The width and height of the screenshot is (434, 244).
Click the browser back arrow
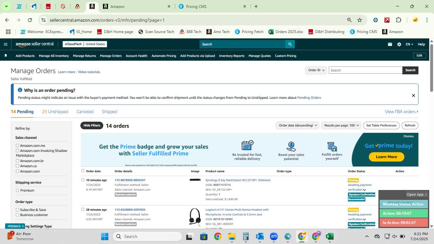[x=7, y=20]
